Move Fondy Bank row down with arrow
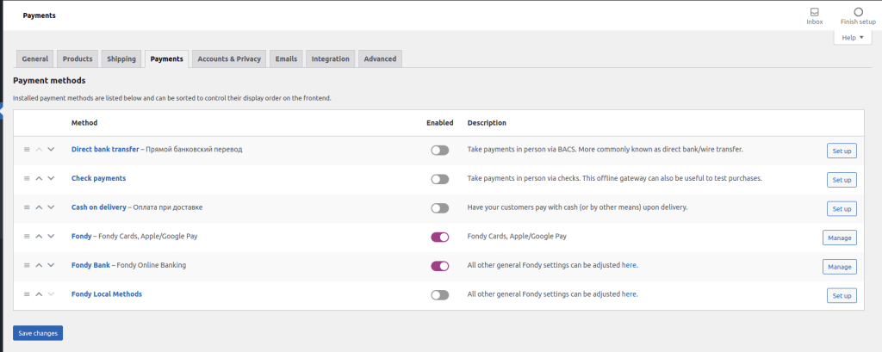Image resolution: width=882 pixels, height=352 pixels. pos(51,266)
